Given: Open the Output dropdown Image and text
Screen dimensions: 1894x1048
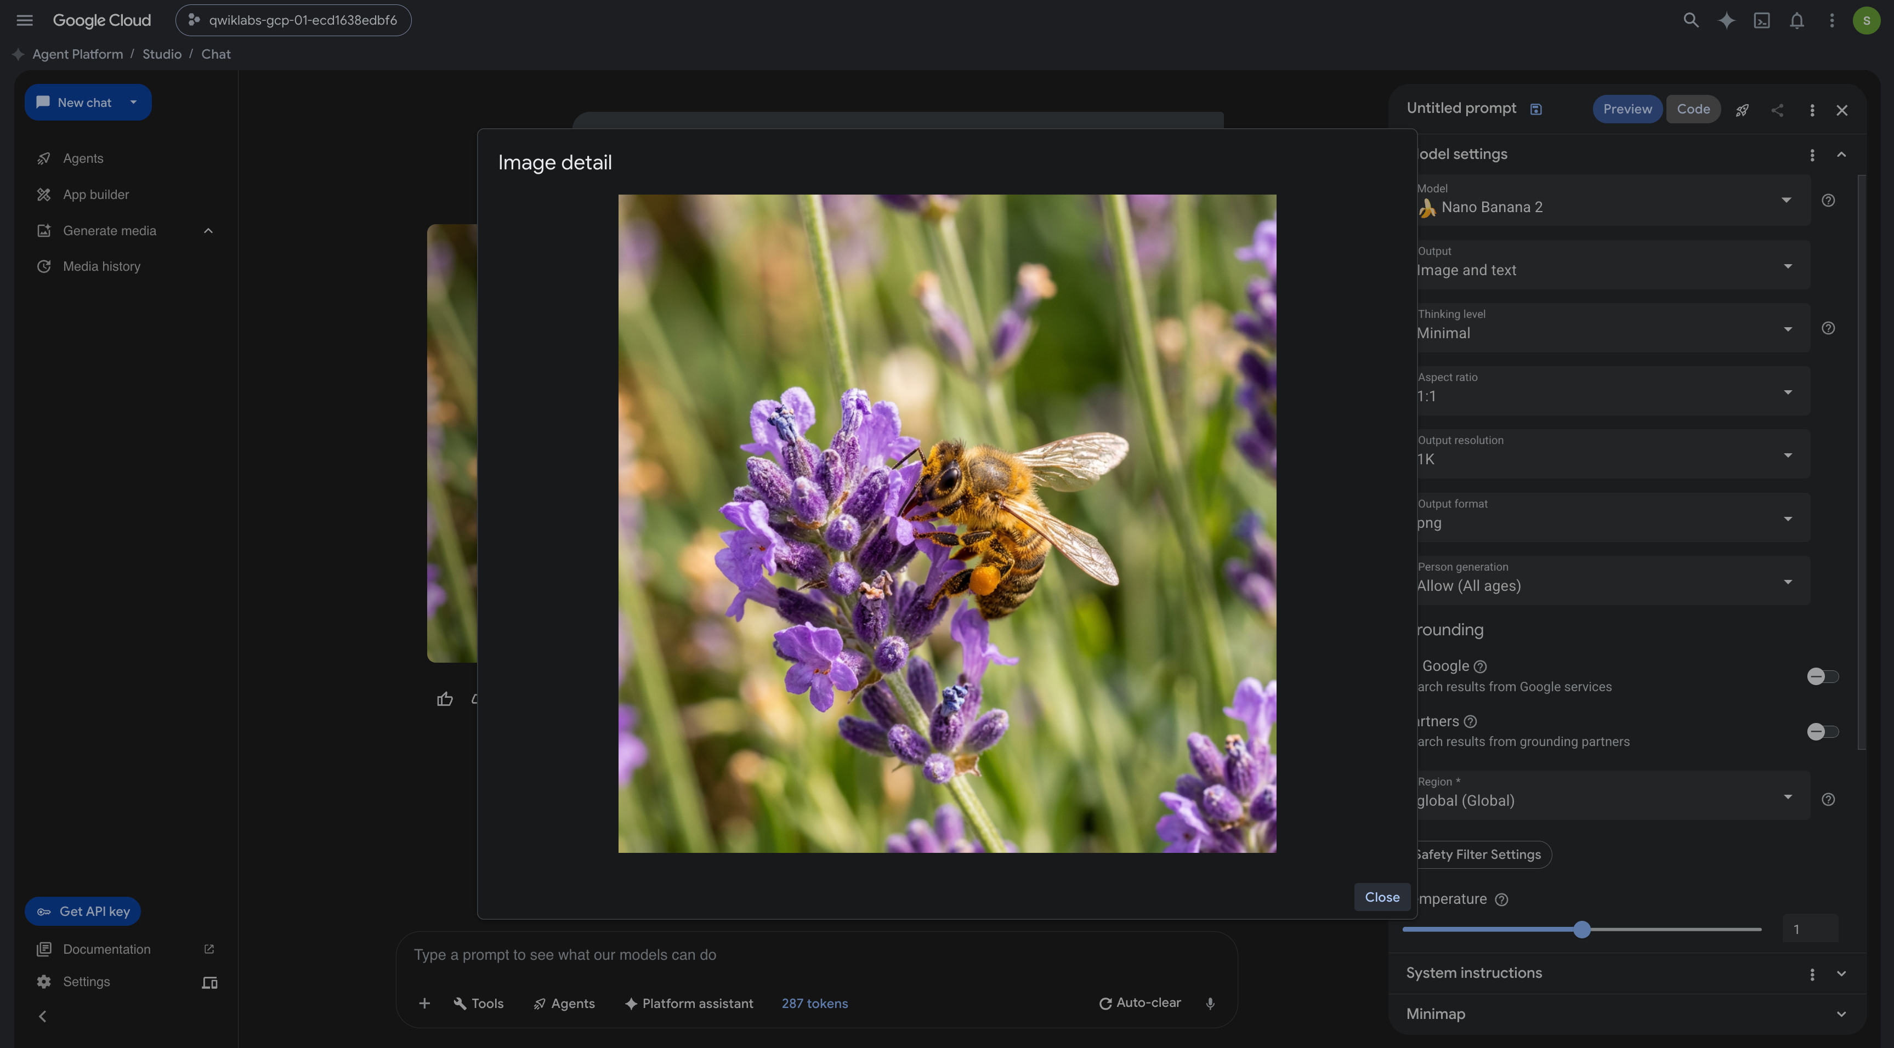Looking at the screenshot, I should coord(1613,264).
